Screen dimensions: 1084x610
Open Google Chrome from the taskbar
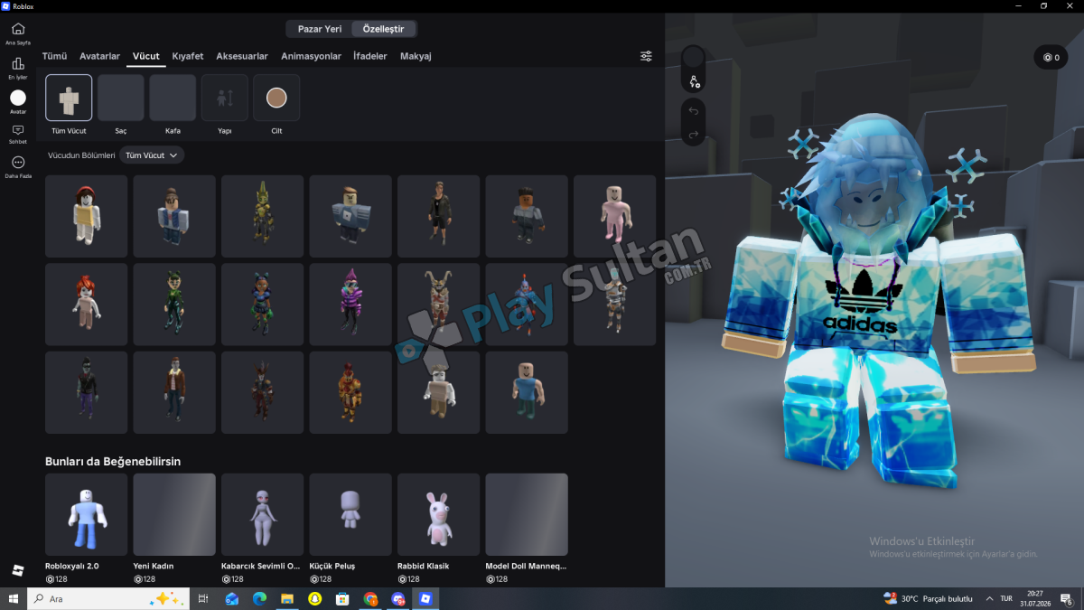point(370,598)
